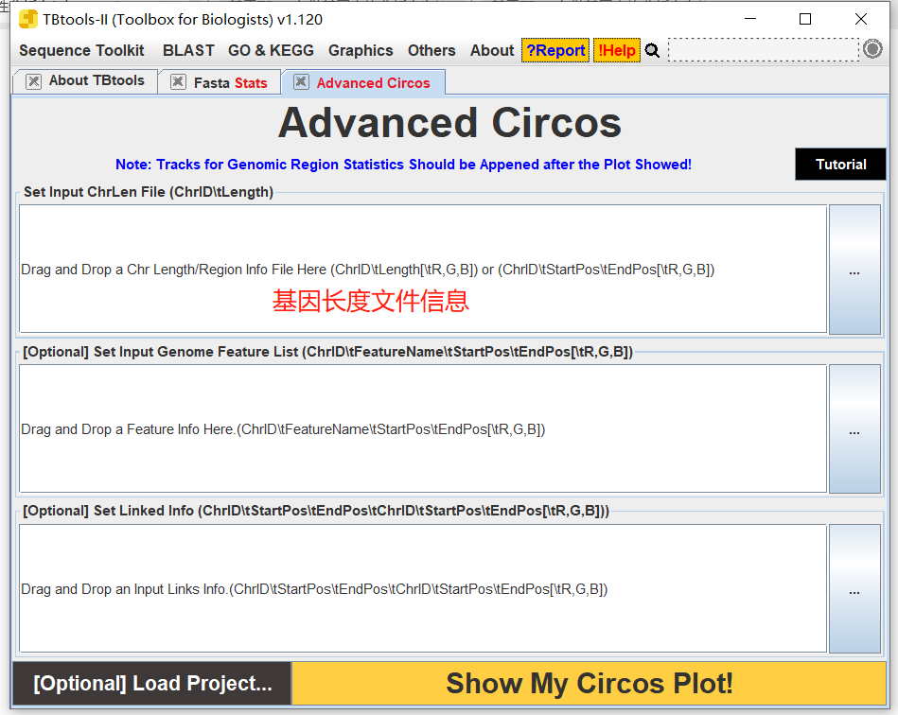Click the ?Report button
Viewport: 898px width, 715px height.
pyautogui.click(x=555, y=50)
